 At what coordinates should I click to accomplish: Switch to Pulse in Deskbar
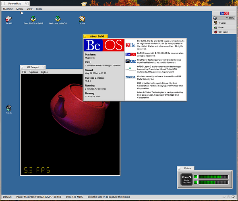(224, 27)
